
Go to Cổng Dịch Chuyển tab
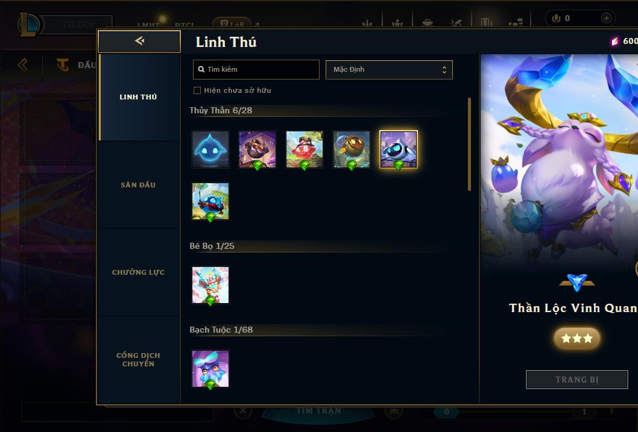pyautogui.click(x=138, y=360)
